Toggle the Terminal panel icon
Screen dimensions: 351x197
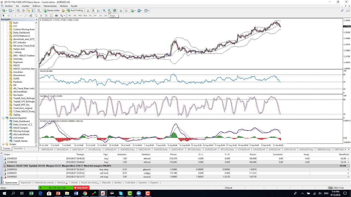(x=33, y=11)
